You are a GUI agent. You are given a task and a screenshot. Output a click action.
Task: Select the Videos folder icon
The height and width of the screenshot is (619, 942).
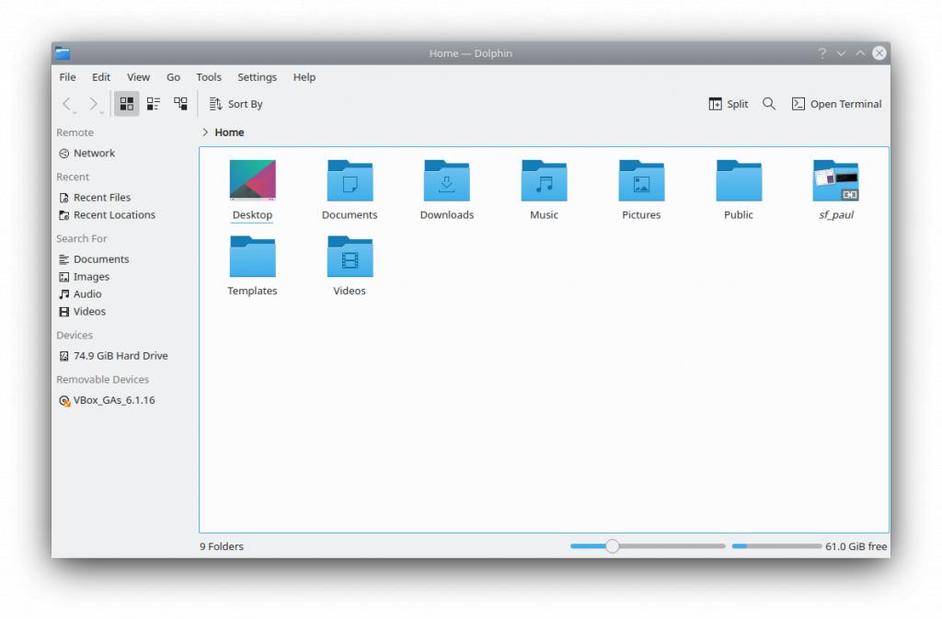[x=350, y=258]
